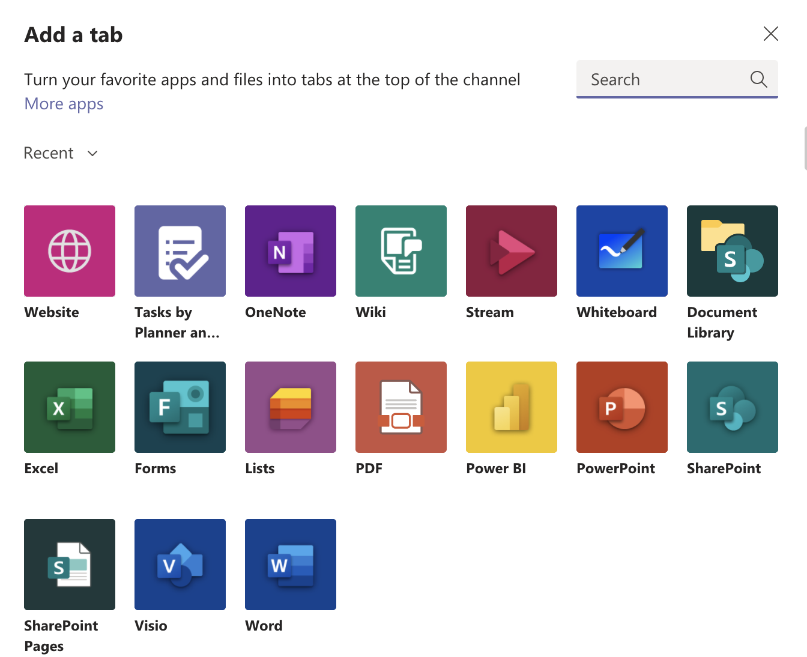Pick the Wiki app icon

point(401,251)
